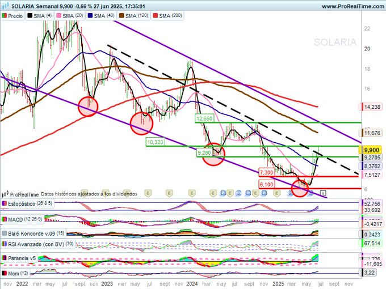Click the -0,4217 MACD value tag
The width and height of the screenshot is (386, 289).
pos(372,224)
